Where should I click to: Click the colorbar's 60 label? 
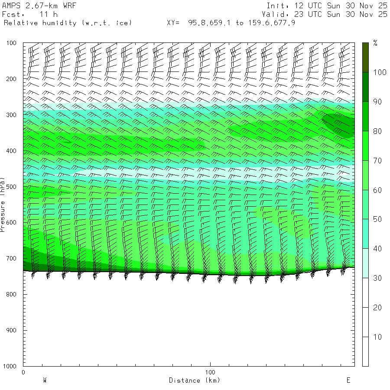(377, 190)
